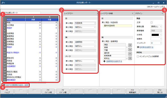Select row number 1 header in grid
The width and height of the screenshot is (167, 98).
coord(5,22)
